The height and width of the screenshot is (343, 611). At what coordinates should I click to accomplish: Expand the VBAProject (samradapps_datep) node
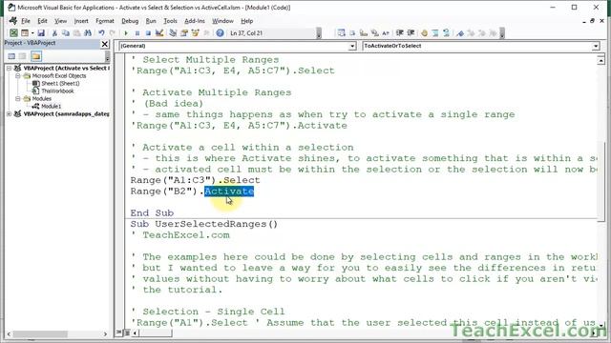[x=9, y=114]
